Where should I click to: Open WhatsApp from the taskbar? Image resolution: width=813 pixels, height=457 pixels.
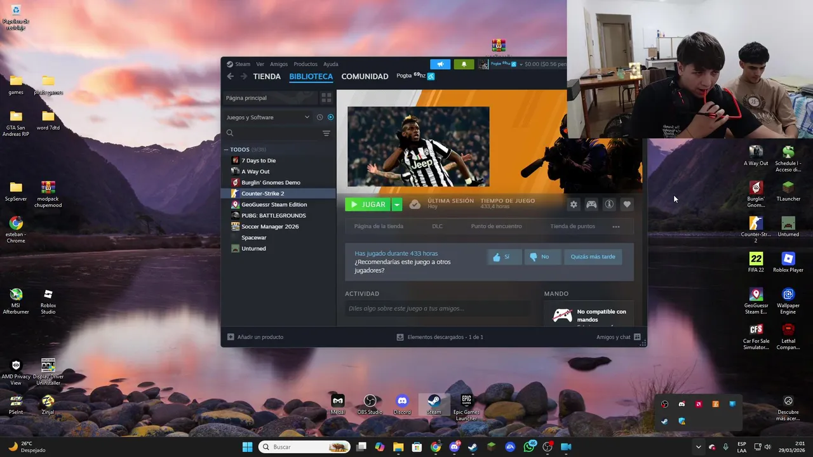529,447
